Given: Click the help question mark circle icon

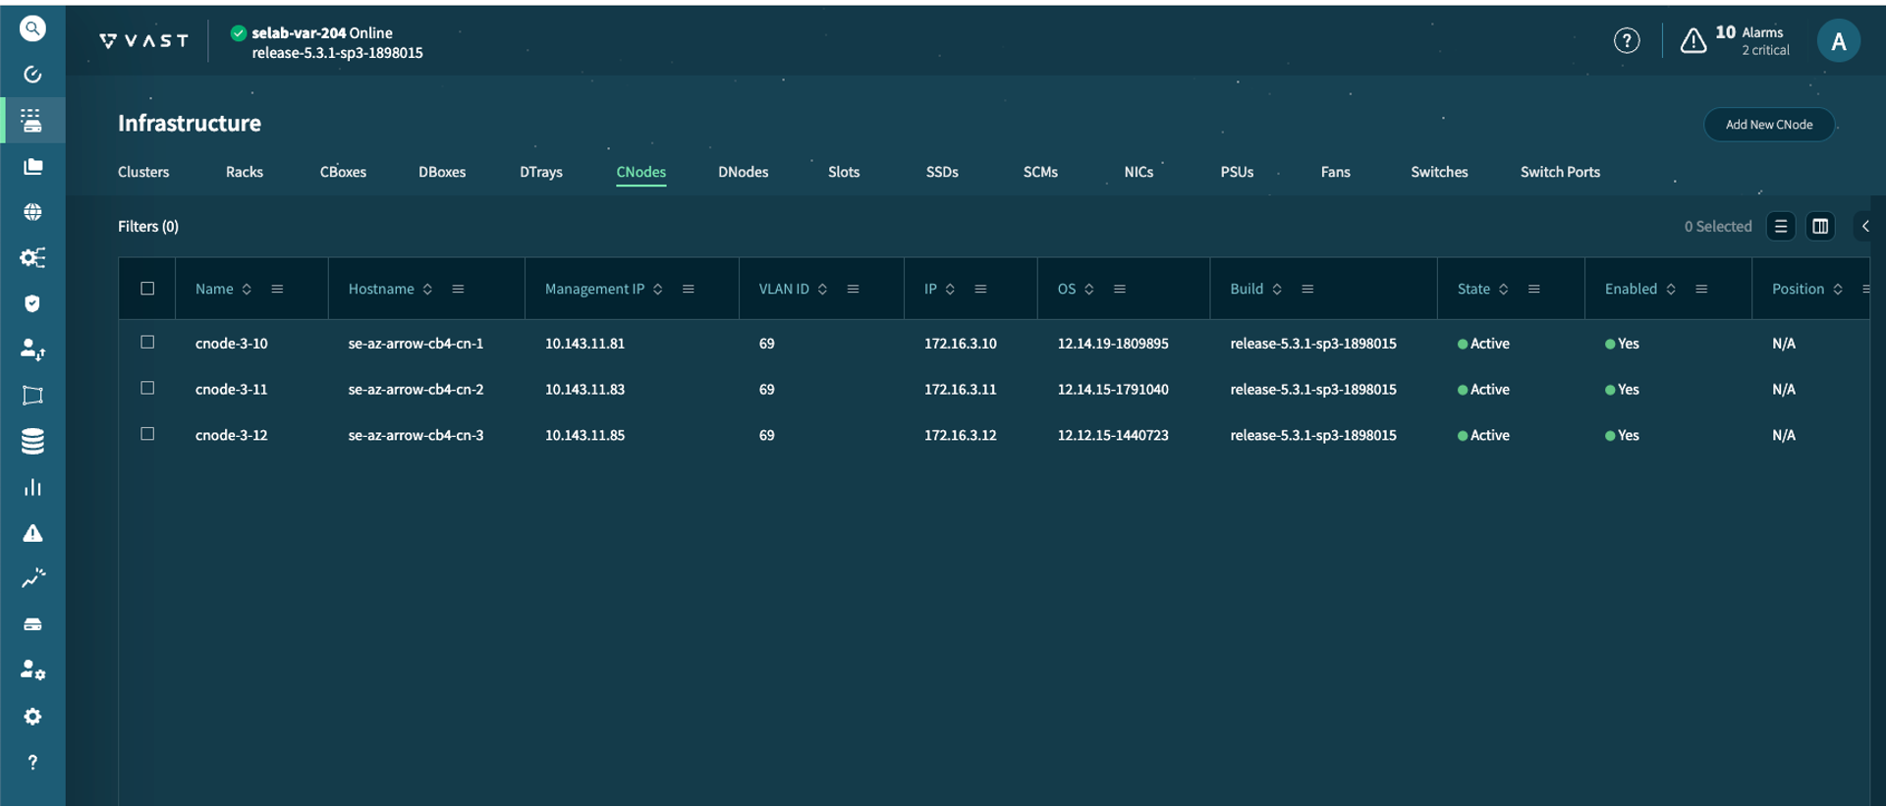Looking at the screenshot, I should pos(1627,40).
